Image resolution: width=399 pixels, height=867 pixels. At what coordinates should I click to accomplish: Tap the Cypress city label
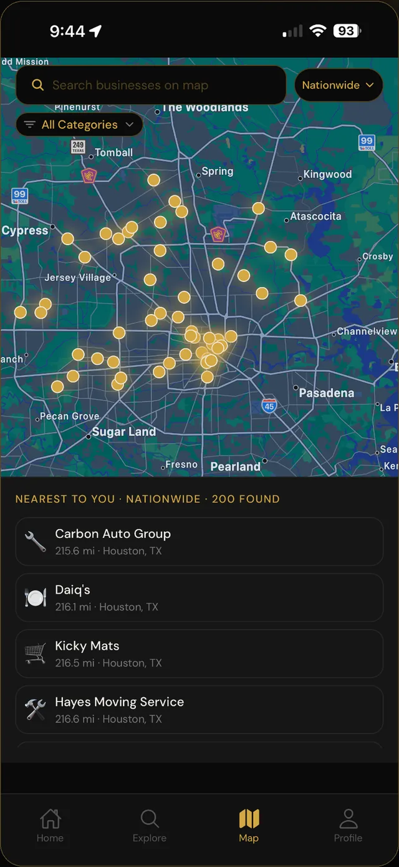click(x=25, y=230)
